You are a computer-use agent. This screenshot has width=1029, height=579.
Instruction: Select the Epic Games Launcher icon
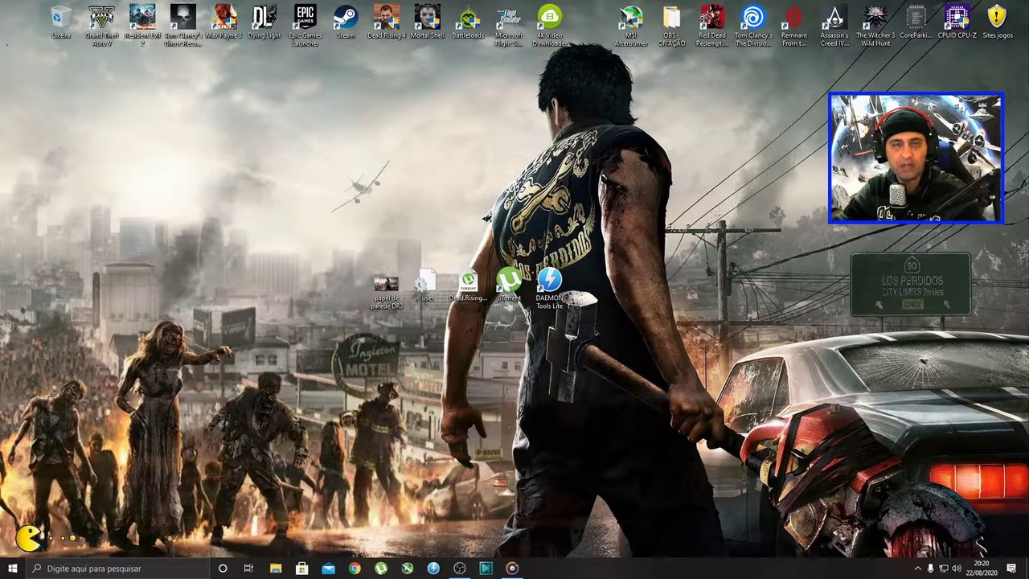305,25
